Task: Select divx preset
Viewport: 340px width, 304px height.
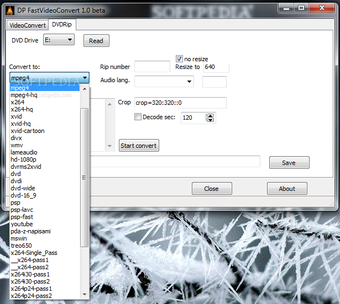Action: coord(45,138)
